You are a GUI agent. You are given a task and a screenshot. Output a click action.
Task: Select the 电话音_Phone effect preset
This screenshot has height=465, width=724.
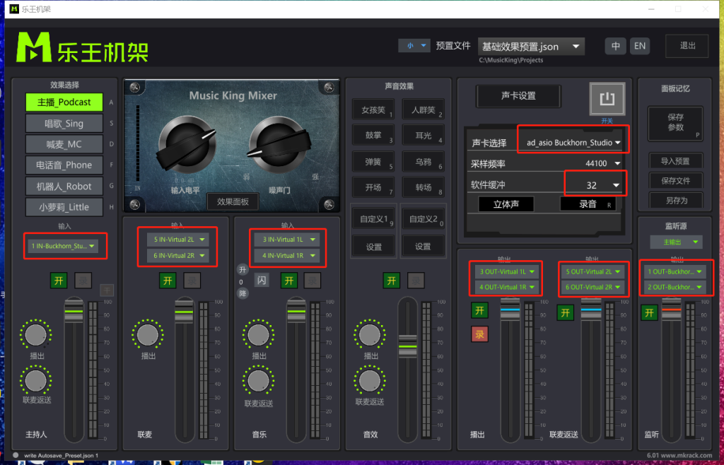pyautogui.click(x=64, y=165)
